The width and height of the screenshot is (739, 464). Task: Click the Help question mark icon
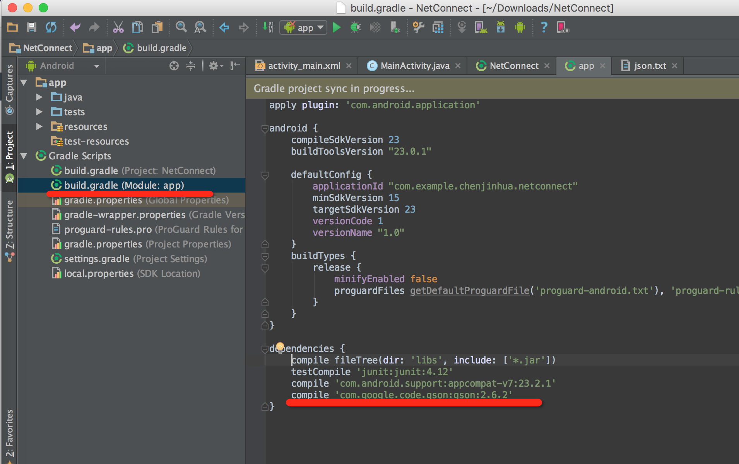click(x=544, y=27)
